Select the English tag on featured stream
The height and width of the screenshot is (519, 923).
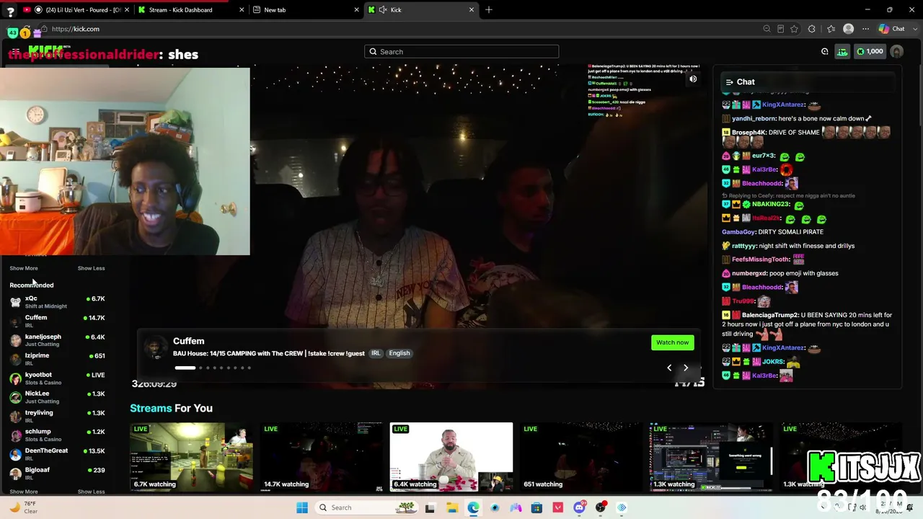(x=399, y=353)
